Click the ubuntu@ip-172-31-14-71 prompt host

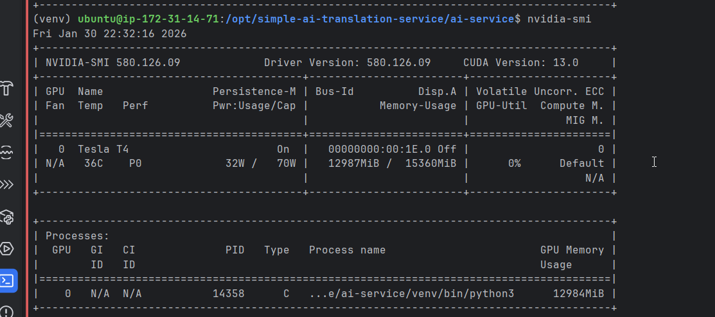(x=148, y=19)
